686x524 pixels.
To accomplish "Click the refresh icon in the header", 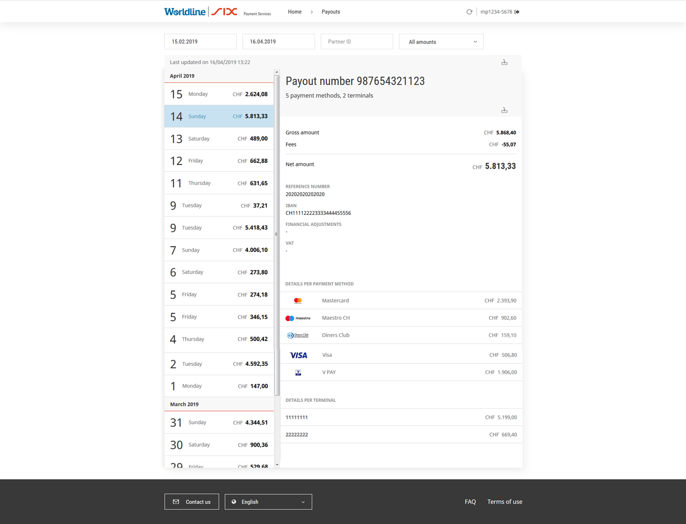I will tap(469, 11).
